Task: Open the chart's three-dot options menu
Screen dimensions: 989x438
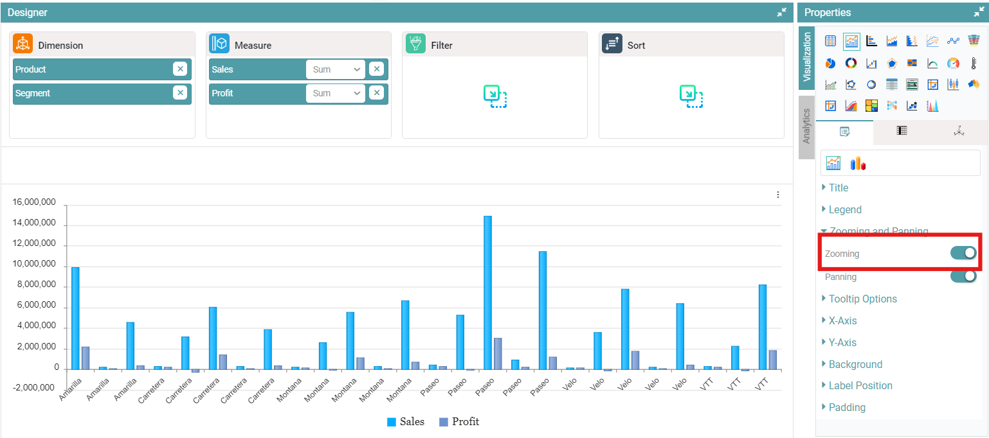Action: coord(778,195)
